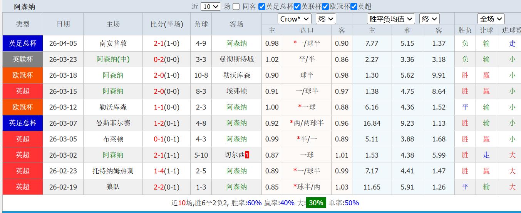Toggle the 同客 checkbox
The width and height of the screenshot is (521, 213).
(236, 7)
